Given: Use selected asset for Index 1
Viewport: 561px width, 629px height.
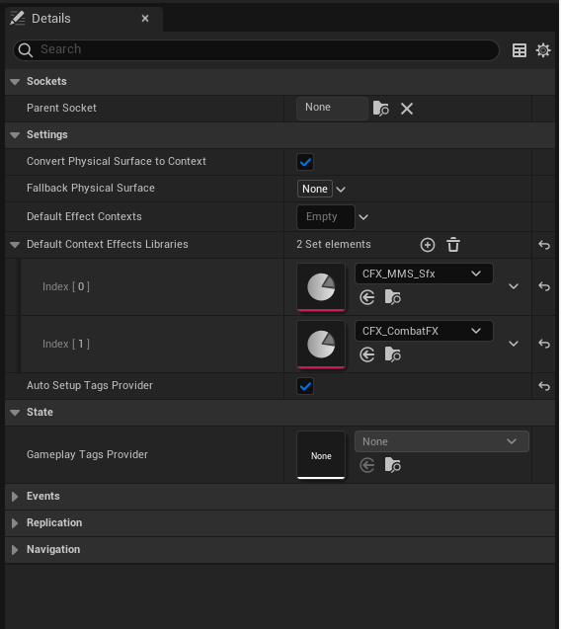Looking at the screenshot, I should pyautogui.click(x=367, y=355).
